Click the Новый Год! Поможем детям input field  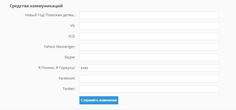point(149,15)
